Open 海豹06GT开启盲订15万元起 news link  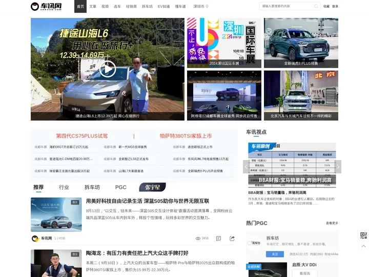(69, 147)
